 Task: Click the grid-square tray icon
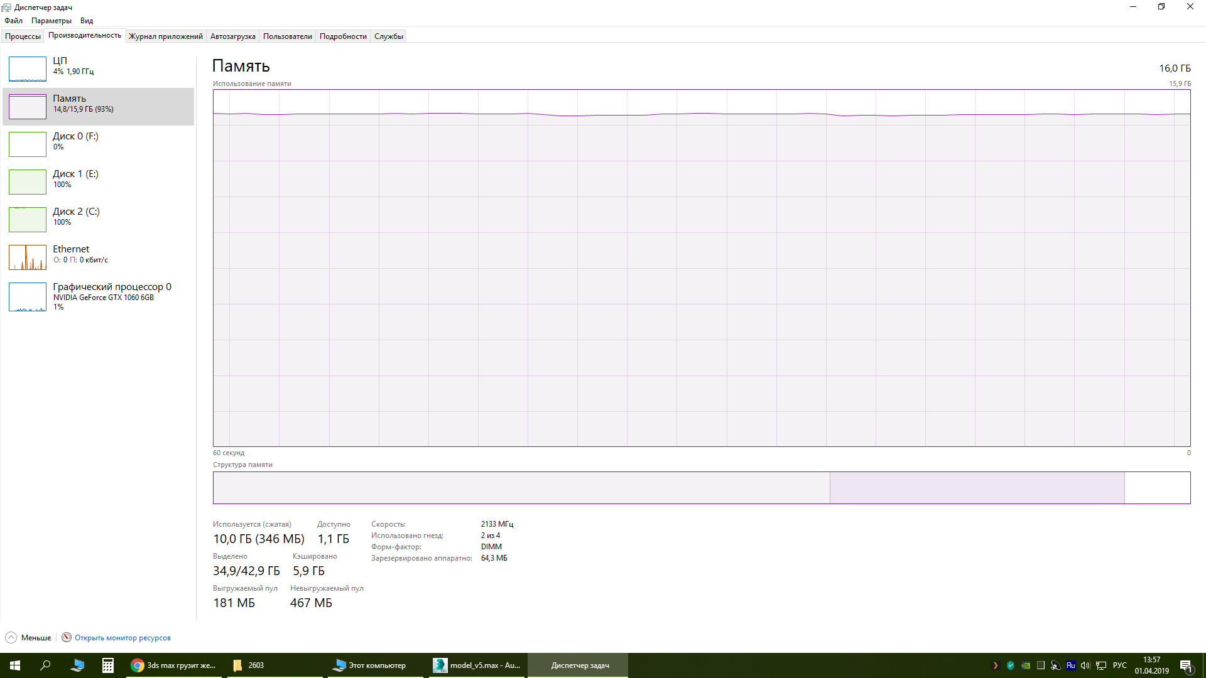pos(1041,665)
